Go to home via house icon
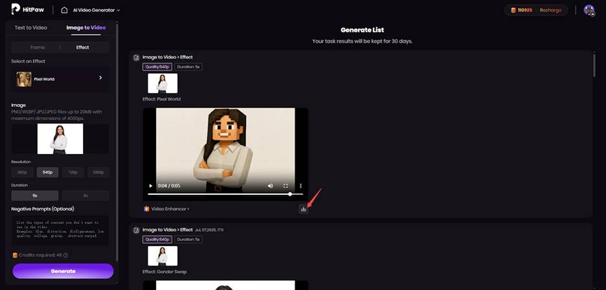606x290 pixels. point(64,10)
